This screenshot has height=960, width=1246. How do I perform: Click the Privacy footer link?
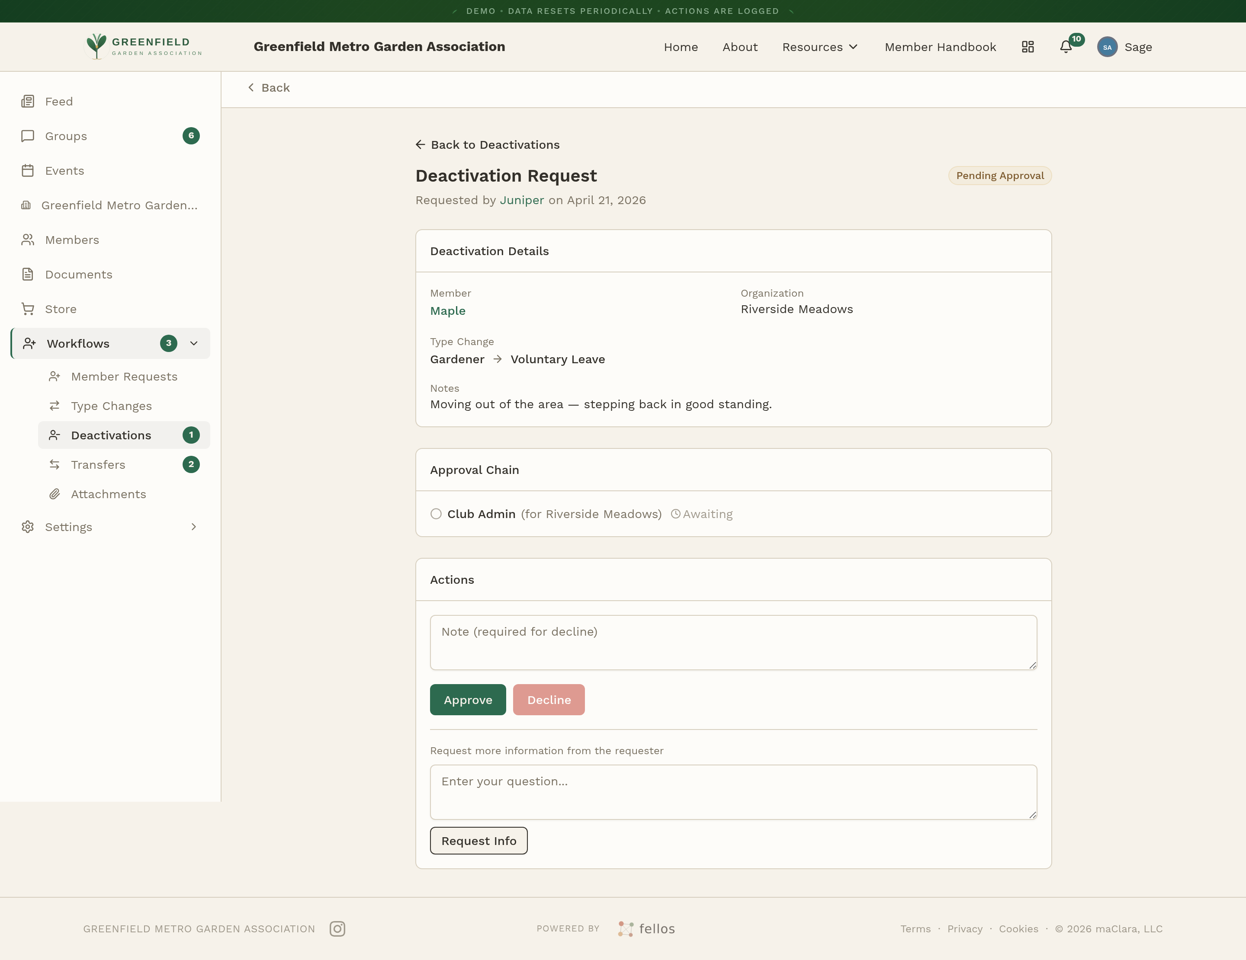965,928
